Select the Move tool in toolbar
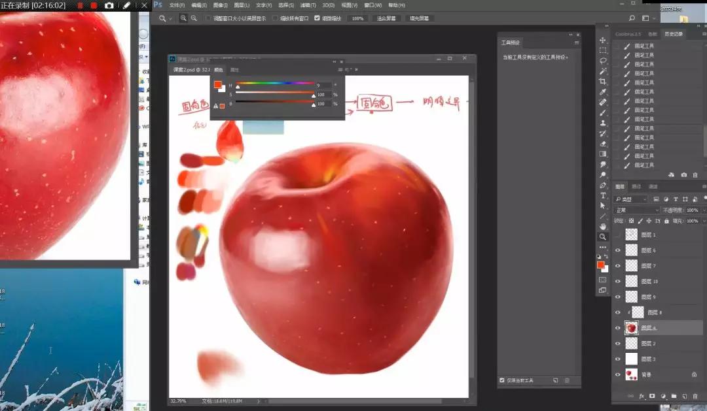The width and height of the screenshot is (707, 411). (603, 41)
